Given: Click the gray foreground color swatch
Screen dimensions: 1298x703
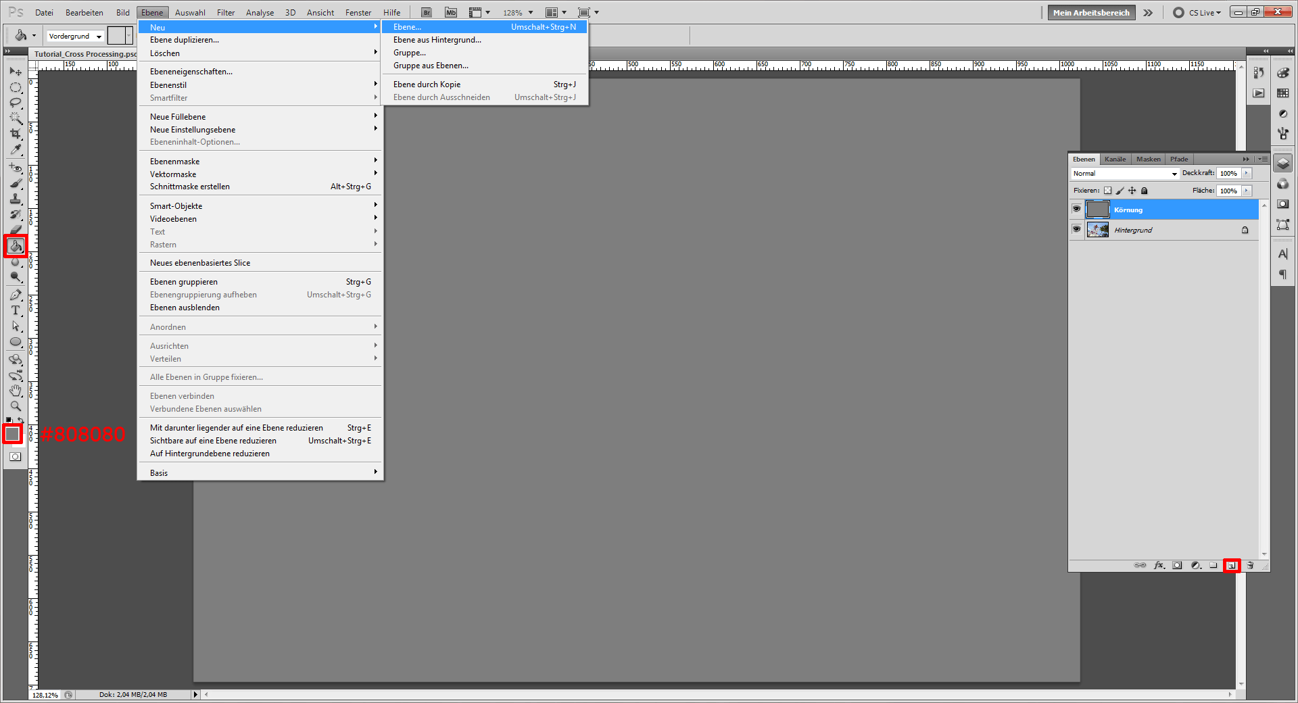Looking at the screenshot, I should [x=12, y=433].
